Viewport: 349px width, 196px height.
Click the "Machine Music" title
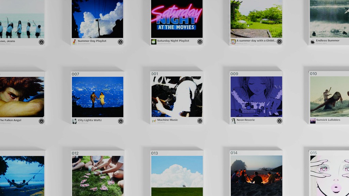[168, 120]
